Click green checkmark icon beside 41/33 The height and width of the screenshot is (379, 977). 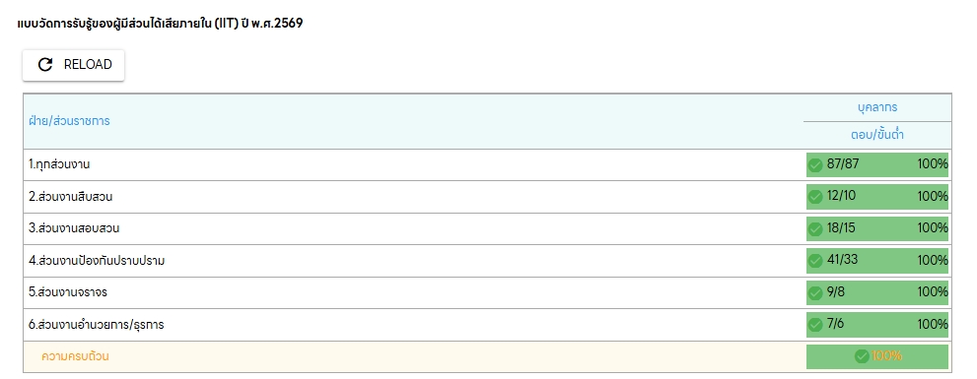(x=815, y=261)
